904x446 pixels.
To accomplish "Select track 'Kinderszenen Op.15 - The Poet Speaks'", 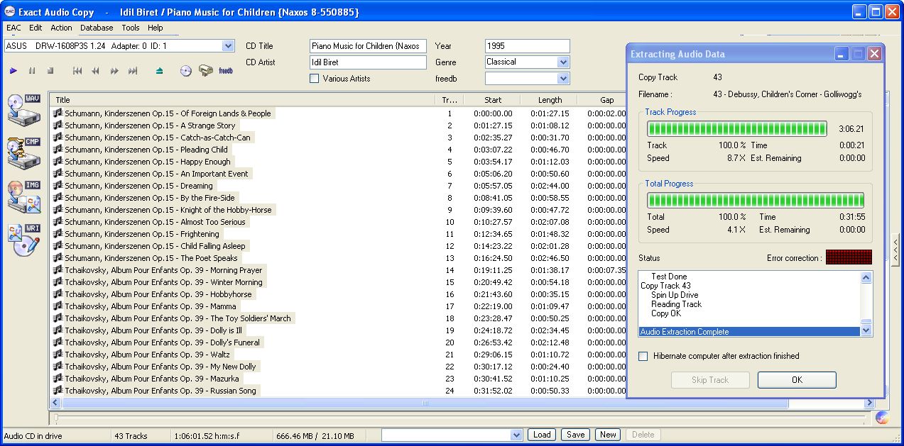I will [151, 258].
